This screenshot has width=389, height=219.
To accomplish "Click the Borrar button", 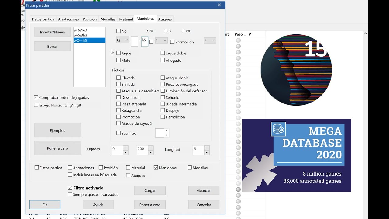I will (52, 47).
